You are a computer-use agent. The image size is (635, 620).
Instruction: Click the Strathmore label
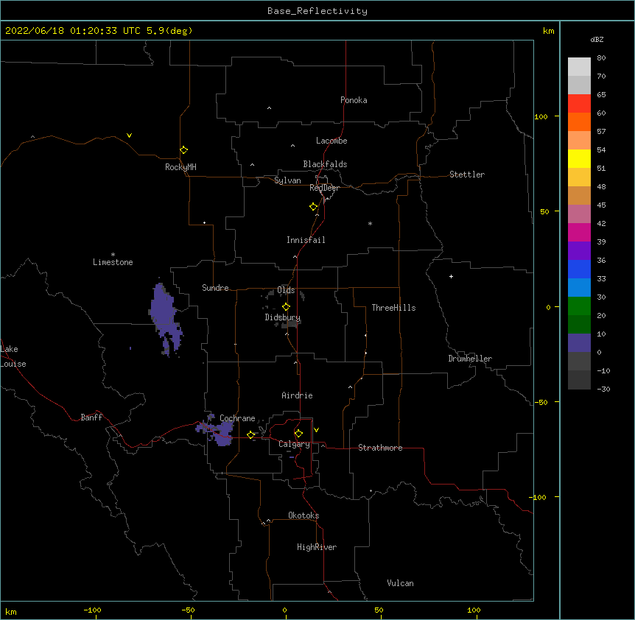[380, 448]
